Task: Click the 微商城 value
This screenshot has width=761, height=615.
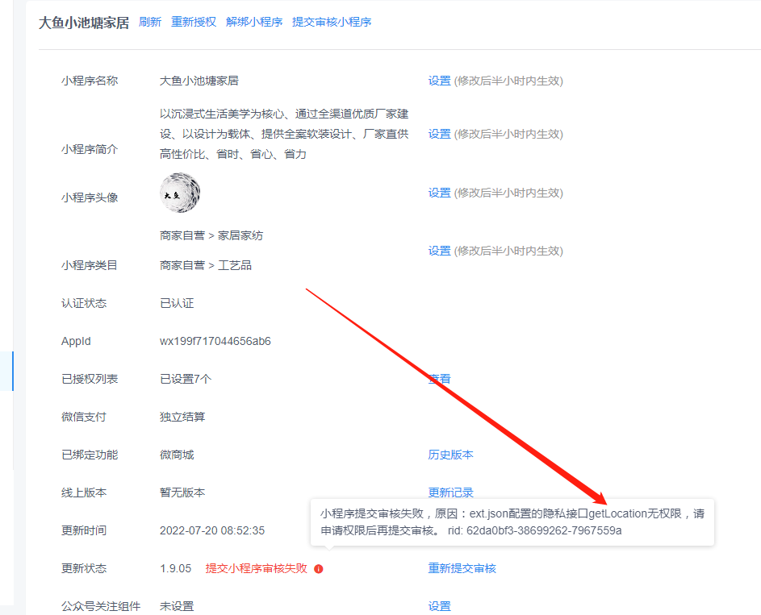Action: tap(177, 455)
